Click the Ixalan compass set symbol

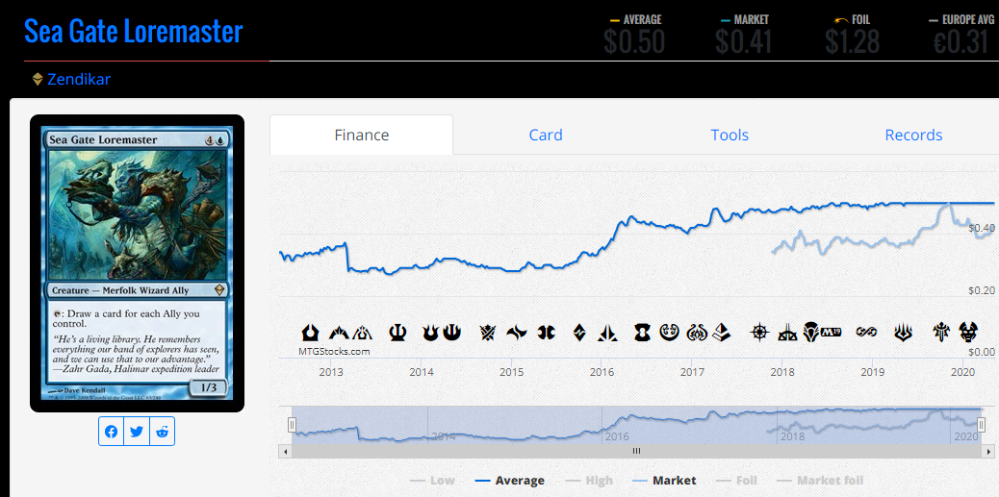759,333
